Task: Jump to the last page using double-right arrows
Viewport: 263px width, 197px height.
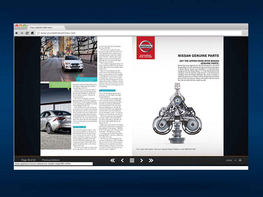Action: tap(151, 160)
